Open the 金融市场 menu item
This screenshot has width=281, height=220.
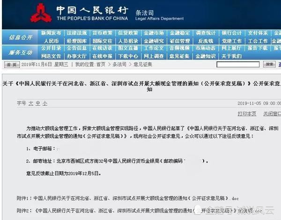click(x=154, y=33)
